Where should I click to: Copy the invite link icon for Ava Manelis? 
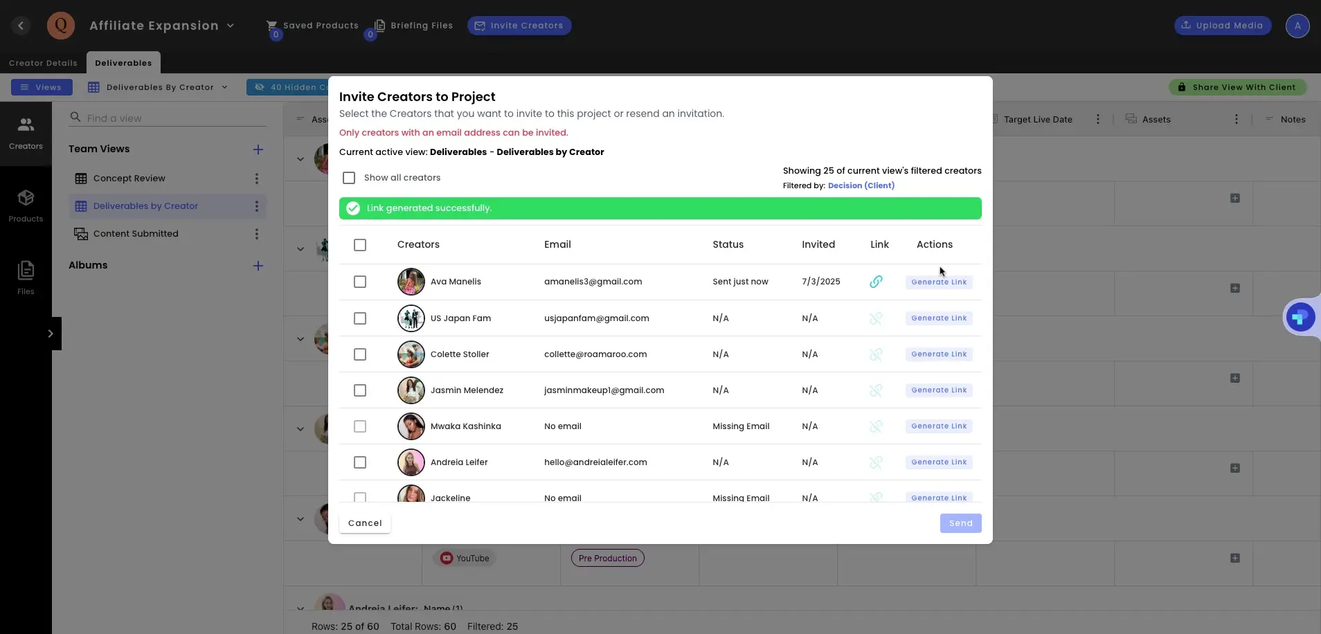[x=875, y=282]
